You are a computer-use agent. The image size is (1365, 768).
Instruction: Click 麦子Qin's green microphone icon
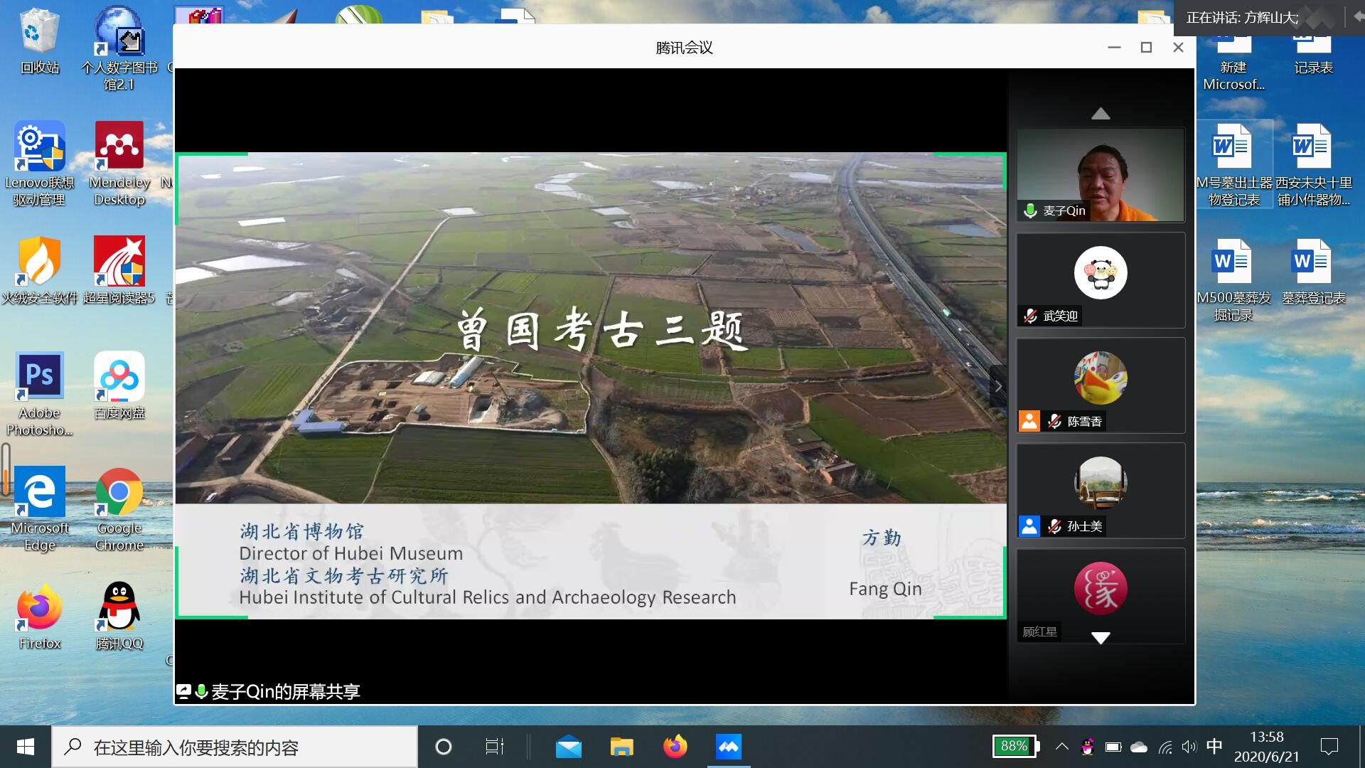coord(1030,210)
